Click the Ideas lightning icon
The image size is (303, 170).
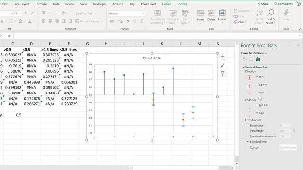[286, 13]
